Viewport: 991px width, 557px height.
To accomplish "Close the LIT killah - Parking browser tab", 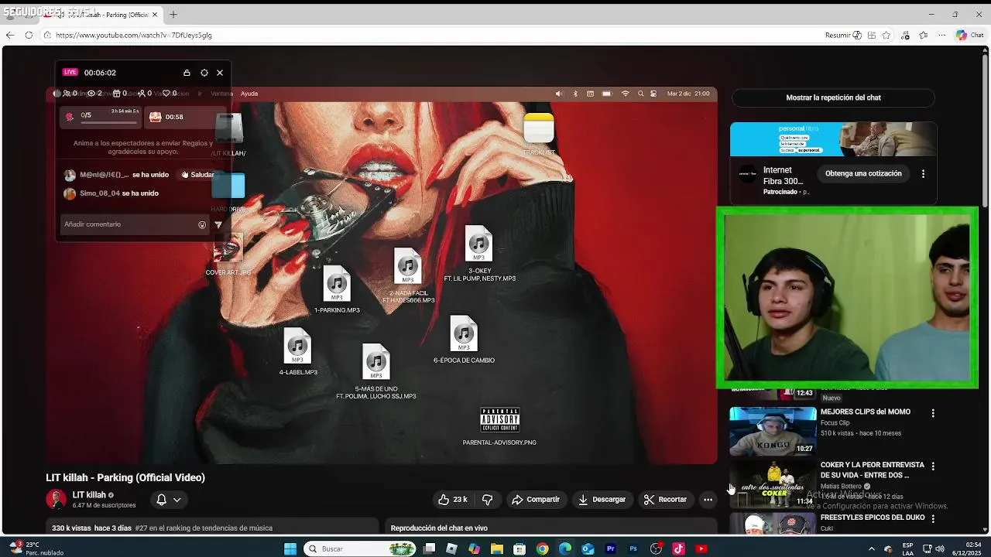I will pos(155,15).
